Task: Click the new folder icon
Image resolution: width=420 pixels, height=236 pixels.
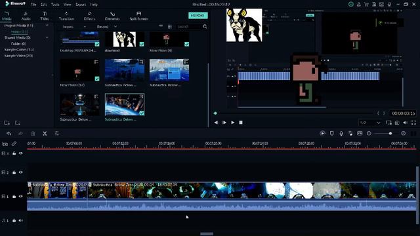Action: click(x=7, y=123)
